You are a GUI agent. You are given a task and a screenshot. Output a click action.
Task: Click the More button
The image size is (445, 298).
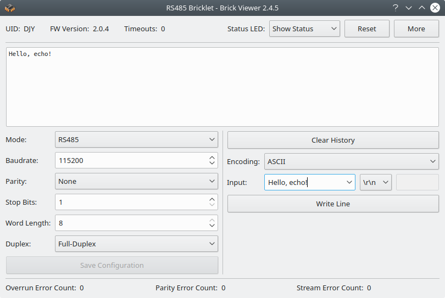(x=416, y=29)
